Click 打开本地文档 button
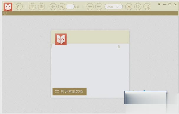The height and width of the screenshot is (114, 179). coord(70,91)
